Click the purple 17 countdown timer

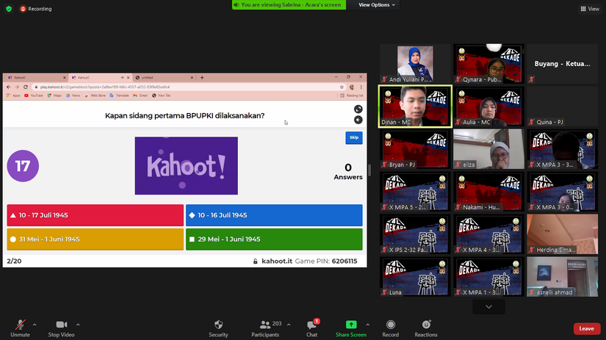23,166
